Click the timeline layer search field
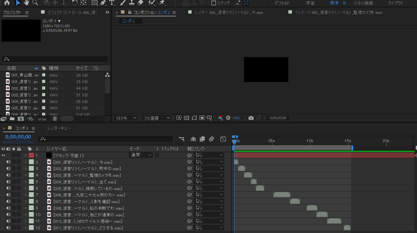 coord(106,139)
